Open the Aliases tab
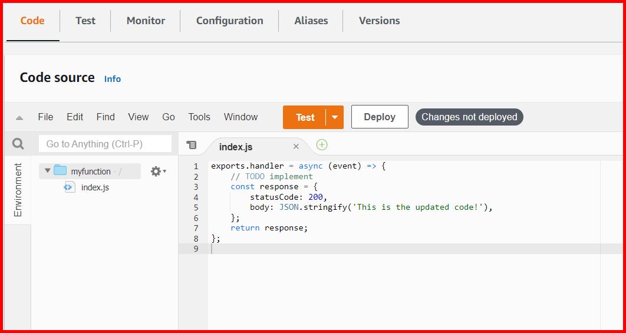The height and width of the screenshot is (333, 626). point(311,21)
